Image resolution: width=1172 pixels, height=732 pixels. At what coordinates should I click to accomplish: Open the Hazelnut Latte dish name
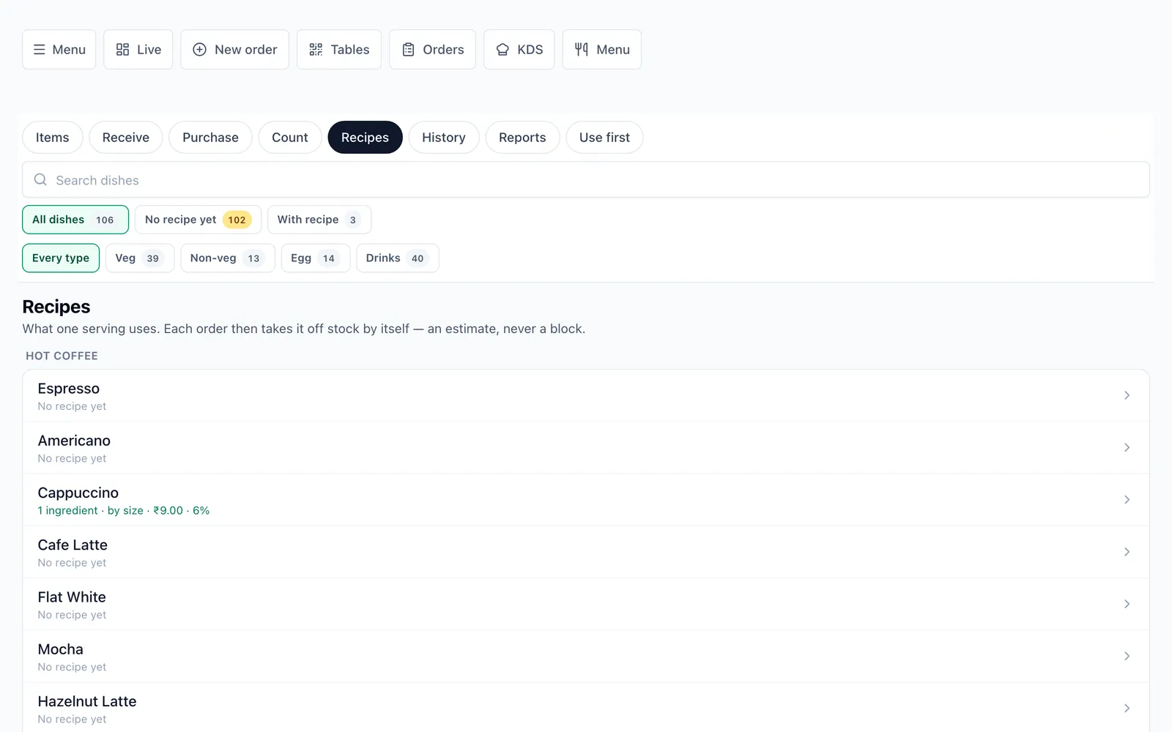[87, 701]
